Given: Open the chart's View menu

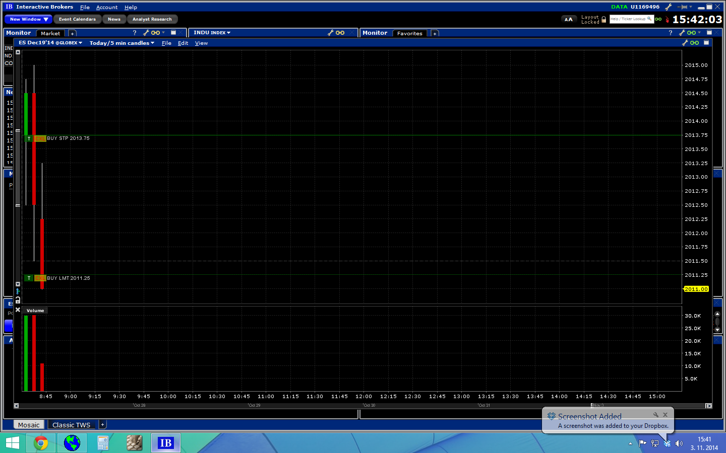Looking at the screenshot, I should tap(201, 43).
